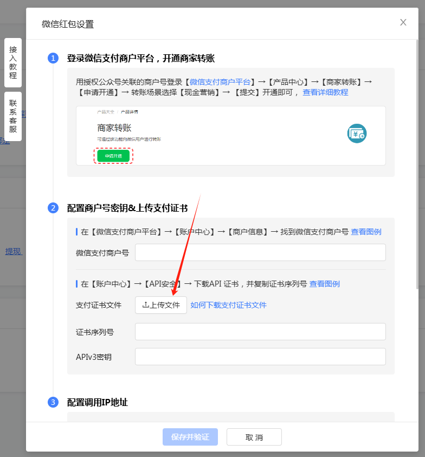Click the 保存并验证 button
The image size is (425, 457).
pos(190,437)
